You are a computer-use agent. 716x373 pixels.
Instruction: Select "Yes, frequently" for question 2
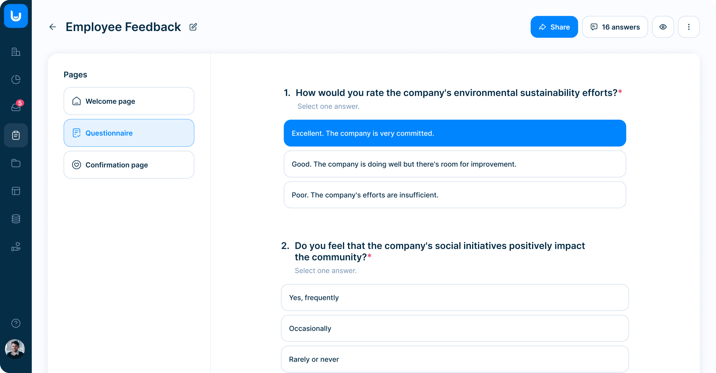tap(454, 297)
